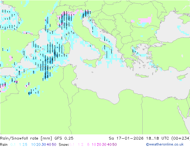Click the "GFS 0.25" model label

pos(64,138)
